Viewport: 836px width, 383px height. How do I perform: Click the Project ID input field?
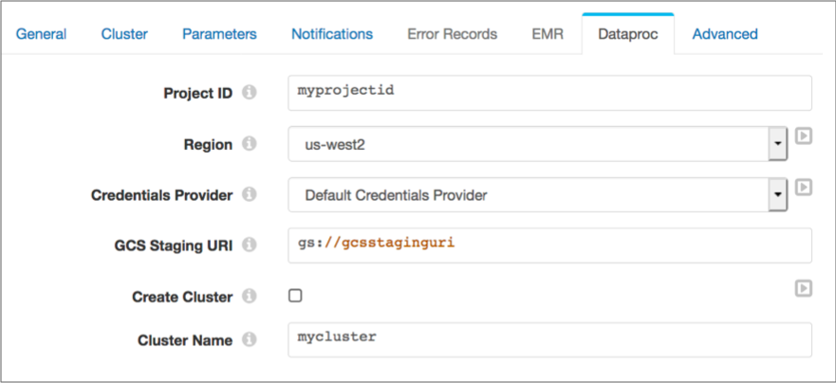pyautogui.click(x=549, y=93)
